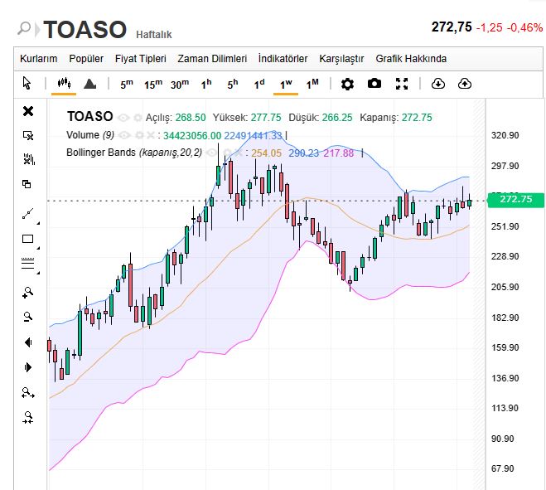546x490 pixels.
Task: Click the cloud download icon
Action: pos(437,84)
